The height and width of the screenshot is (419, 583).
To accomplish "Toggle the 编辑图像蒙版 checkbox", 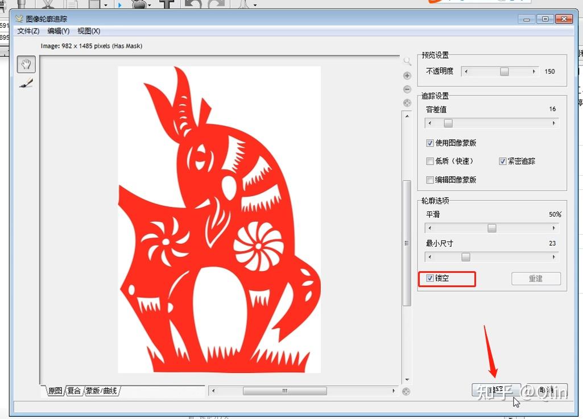I will pyautogui.click(x=430, y=180).
